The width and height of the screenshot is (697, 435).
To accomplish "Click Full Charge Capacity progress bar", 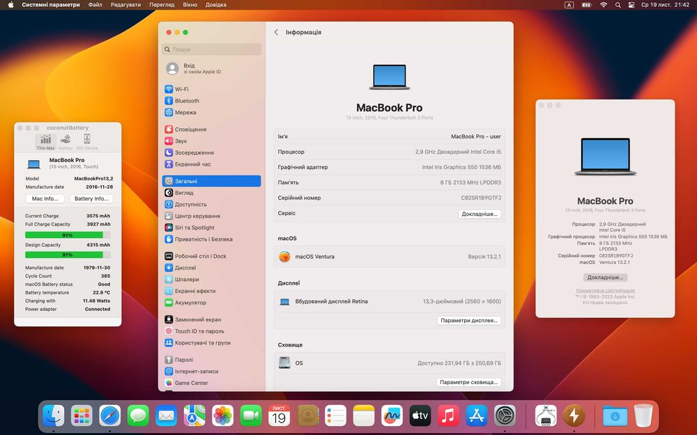I will coord(68,235).
